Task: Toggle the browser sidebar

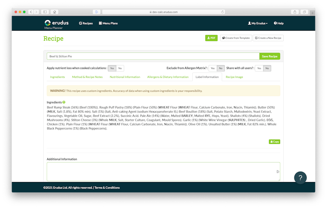Action: point(45,12)
